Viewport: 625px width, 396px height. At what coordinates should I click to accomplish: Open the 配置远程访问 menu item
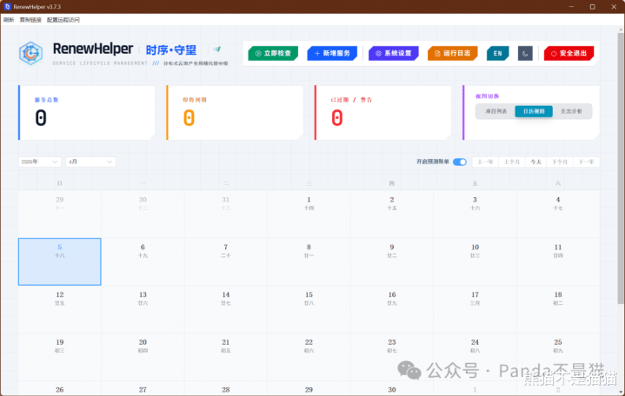tap(63, 19)
